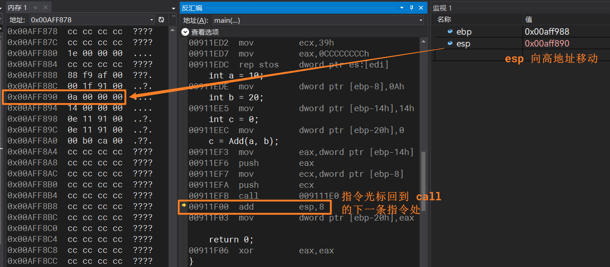Click the esp value 0x00aff890
610x267 pixels.
(x=547, y=43)
